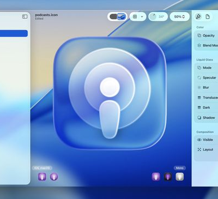Screen dimensions: 218x199
Task: Select the mono white appearance thumbnail
Action: (x=180, y=177)
